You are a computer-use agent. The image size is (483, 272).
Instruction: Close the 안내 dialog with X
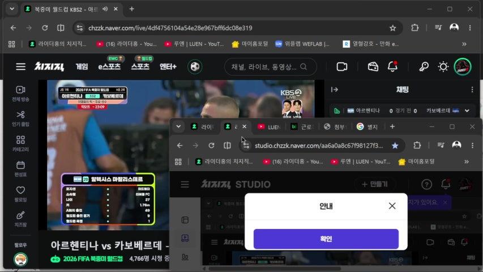click(x=392, y=206)
